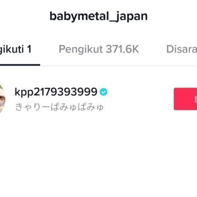The height and width of the screenshot is (197, 197).
Task: Open the Disarankan tab at the right edge
Action: (x=182, y=49)
